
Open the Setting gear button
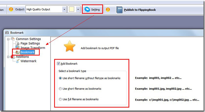tap(92, 9)
